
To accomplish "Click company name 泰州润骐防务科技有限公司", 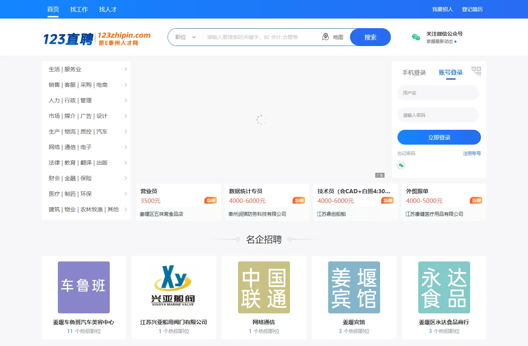I will click(x=257, y=214).
